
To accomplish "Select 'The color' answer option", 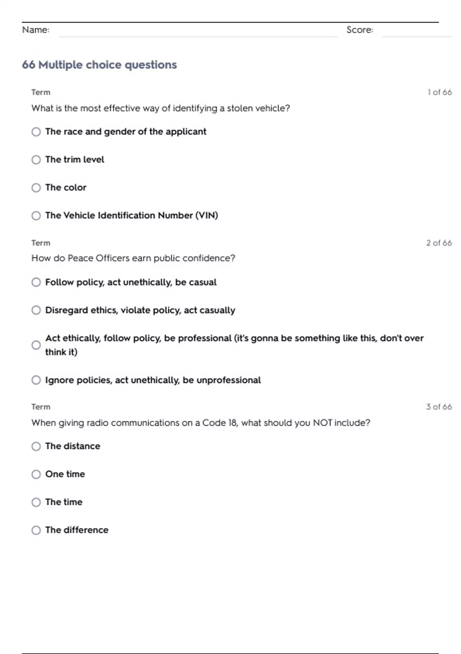I will coord(36,188).
